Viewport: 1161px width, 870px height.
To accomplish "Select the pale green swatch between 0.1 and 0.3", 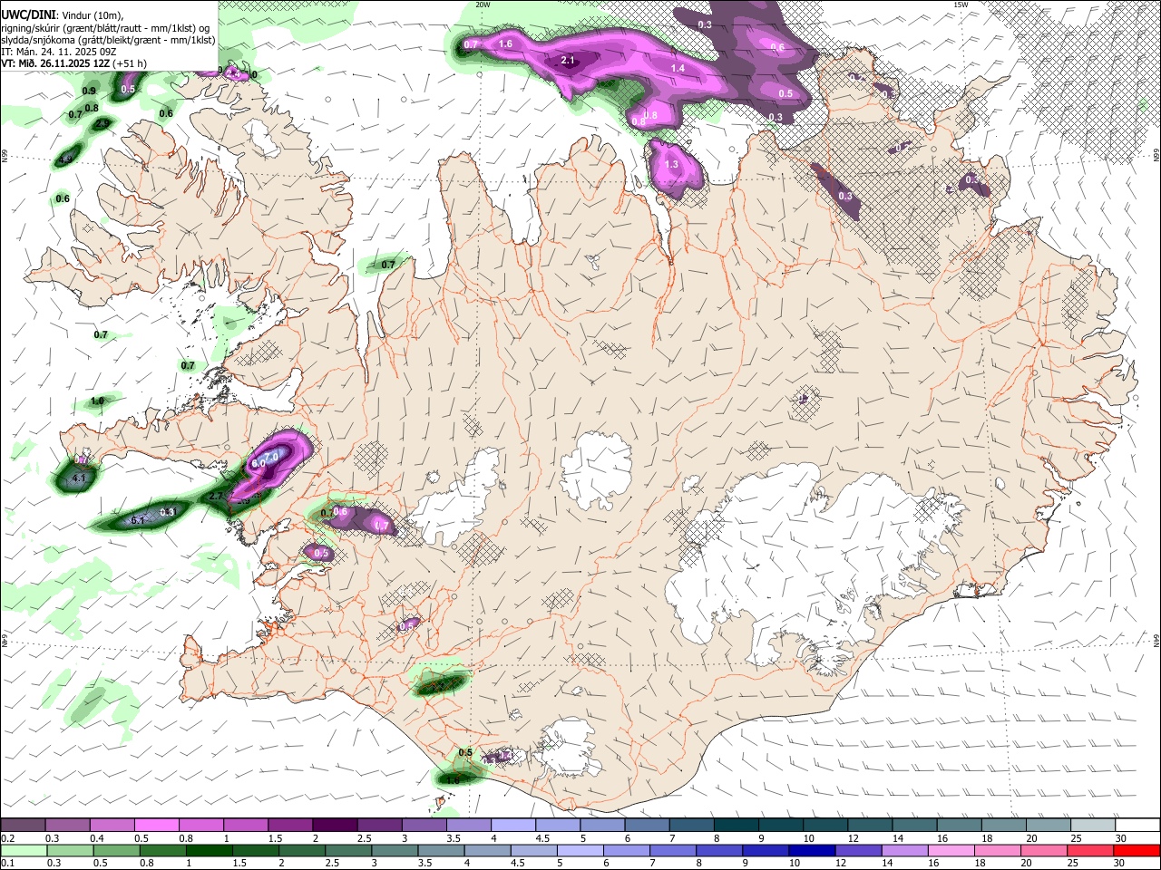I will [24, 850].
